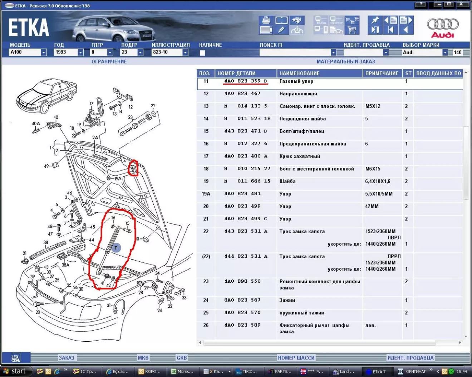Click the ОГРАНИЧЕНИЕ label link
This screenshot has height=377, width=472.
109,61
